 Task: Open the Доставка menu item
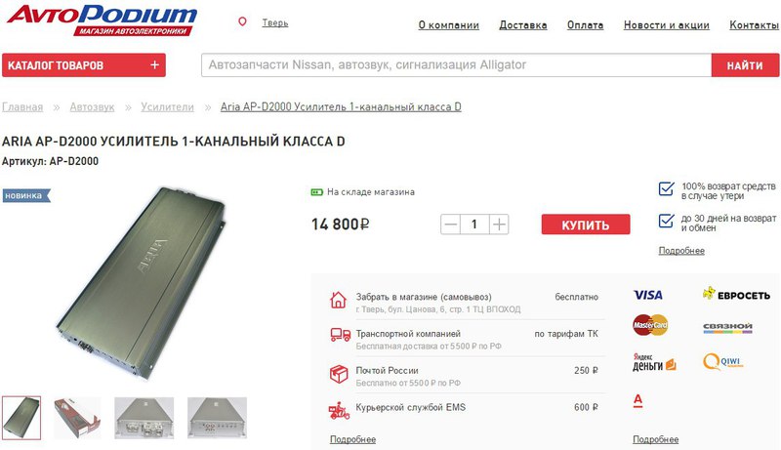coord(523,24)
